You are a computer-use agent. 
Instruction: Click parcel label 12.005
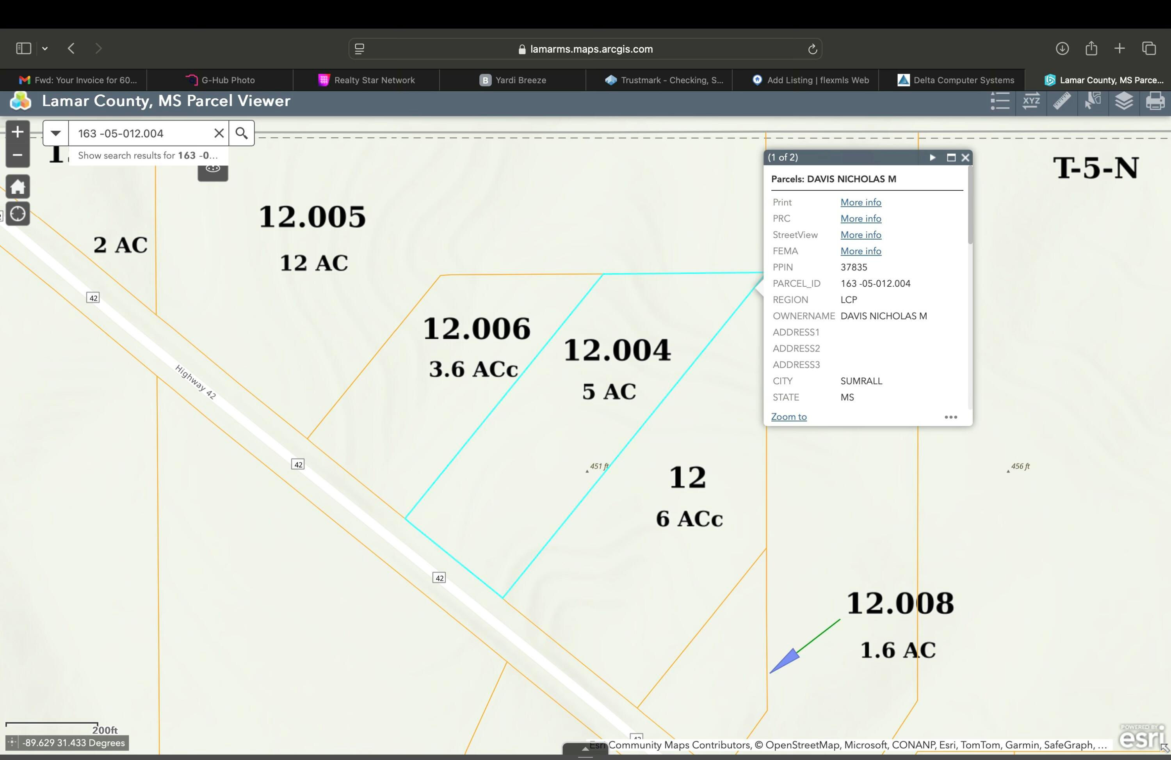point(312,217)
